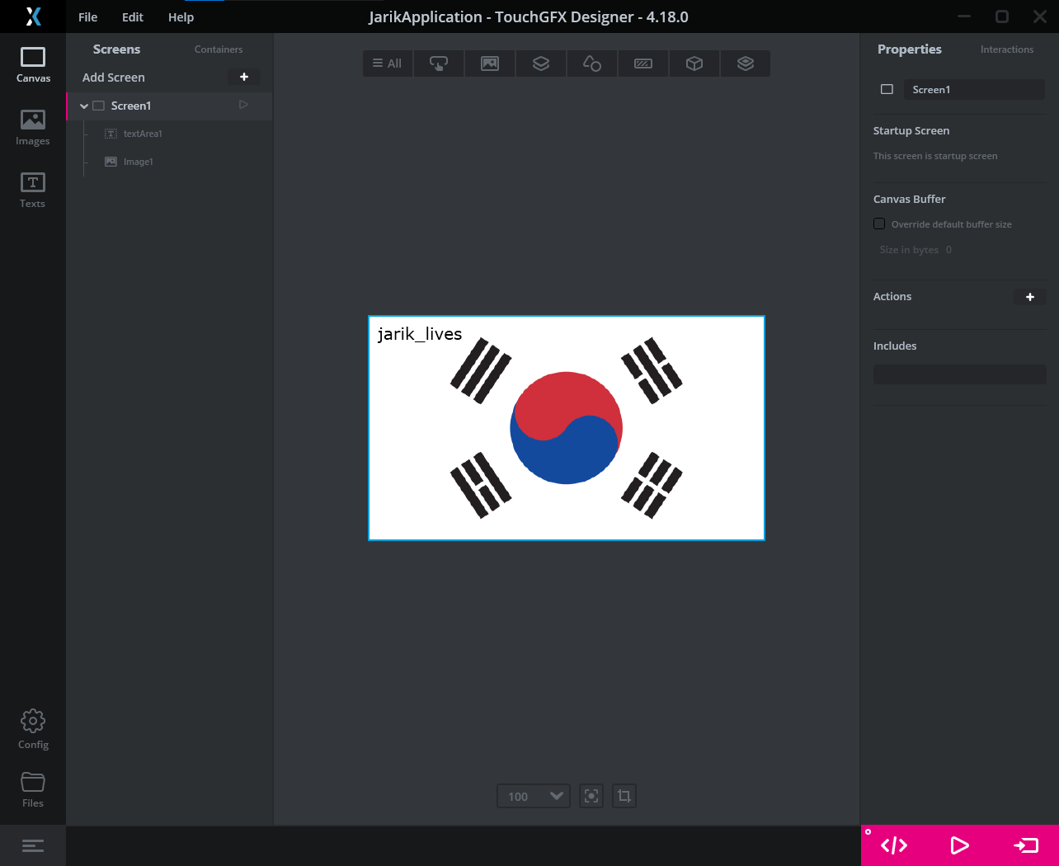Select the Korean flag image on canvas
This screenshot has height=866, width=1059.
[x=567, y=428]
